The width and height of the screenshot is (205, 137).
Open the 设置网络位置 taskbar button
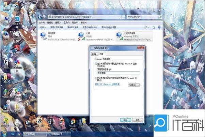click(x=59, y=134)
